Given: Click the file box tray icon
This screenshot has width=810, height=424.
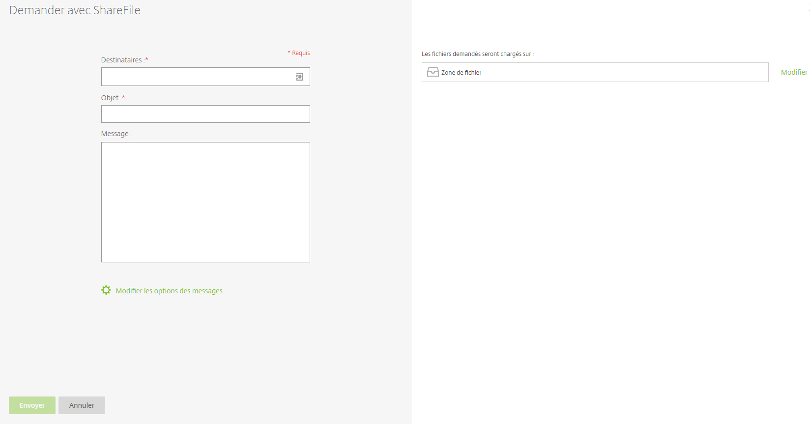Looking at the screenshot, I should tap(433, 72).
